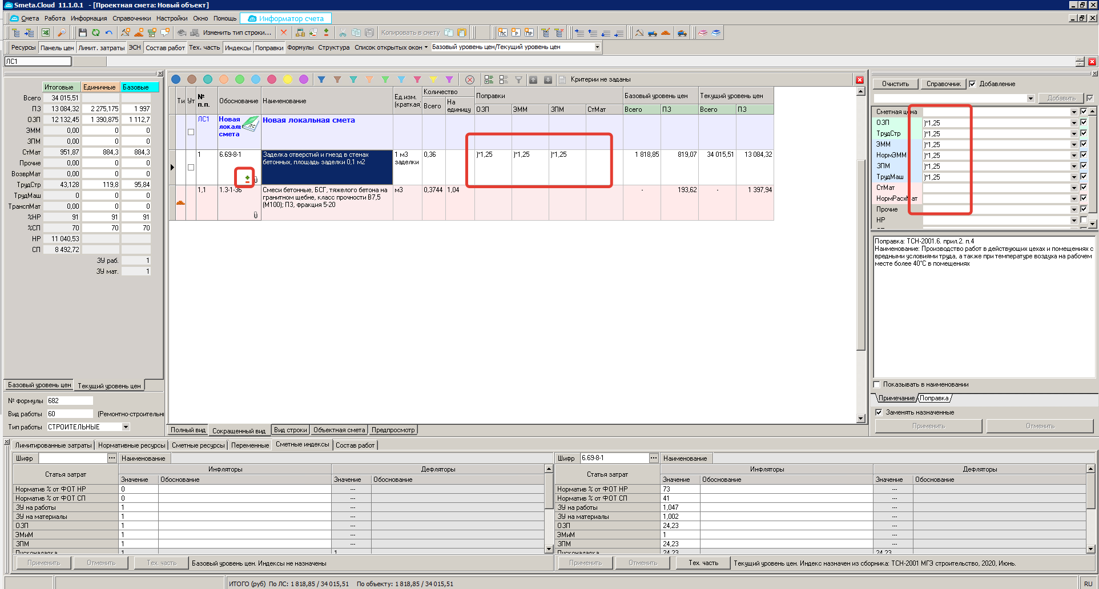Screen dimensions: 1099x589
Task: Open the Примечание tab
Action: (896, 398)
